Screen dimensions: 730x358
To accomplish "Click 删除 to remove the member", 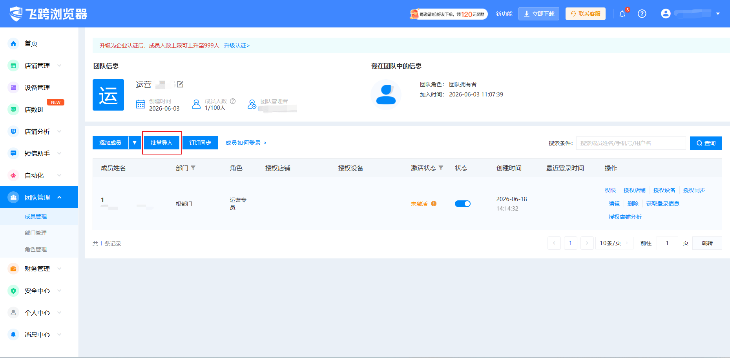I will pyautogui.click(x=633, y=204).
